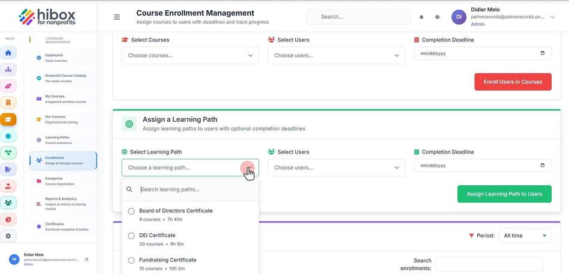The width and height of the screenshot is (569, 274).
Task: Click Enroll Users in Courses button
Action: point(513,82)
